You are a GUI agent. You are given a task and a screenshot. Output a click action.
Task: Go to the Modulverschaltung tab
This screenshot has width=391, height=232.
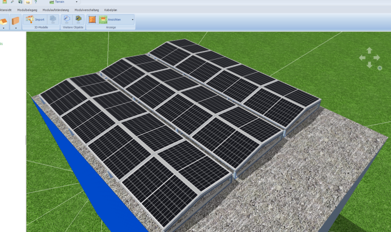click(x=87, y=10)
